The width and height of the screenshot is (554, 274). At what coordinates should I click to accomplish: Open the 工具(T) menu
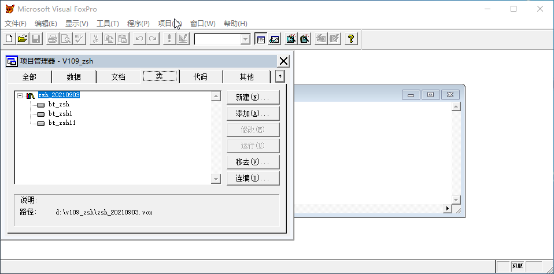point(108,24)
